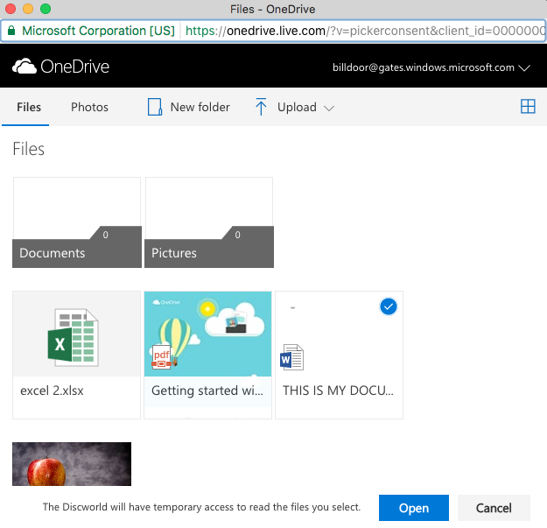Image resolution: width=547 pixels, height=528 pixels.
Task: Uncheck the selected Word document checkmark
Action: pos(389,306)
